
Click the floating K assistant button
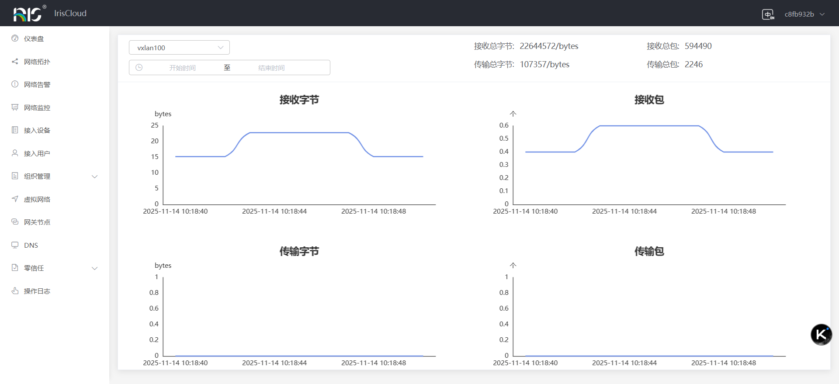tap(821, 335)
